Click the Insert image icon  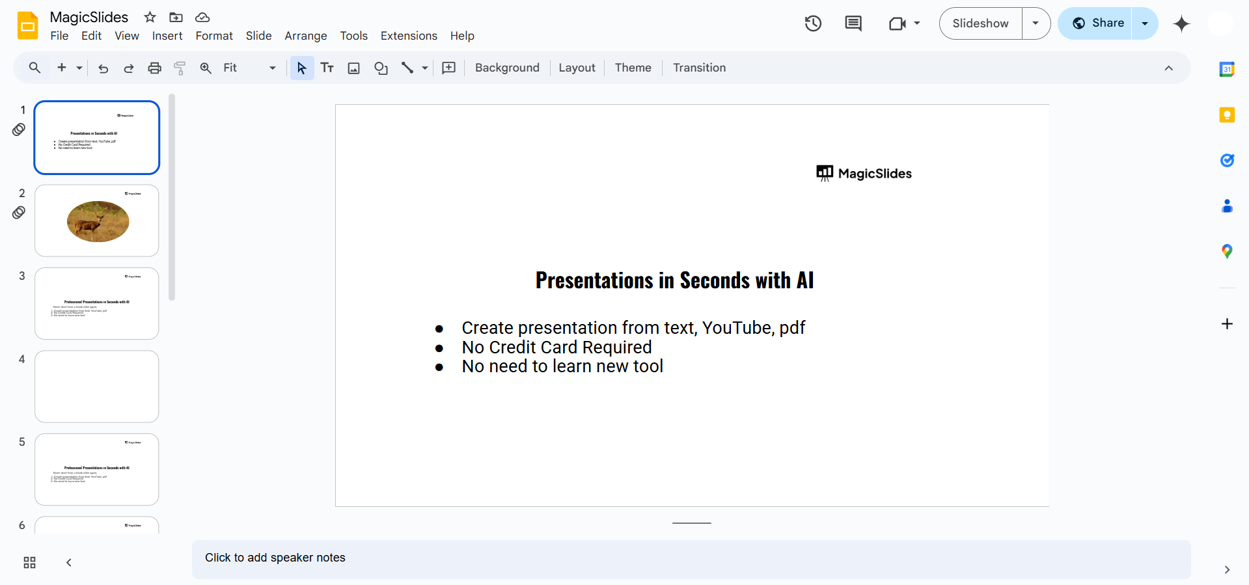coord(353,68)
